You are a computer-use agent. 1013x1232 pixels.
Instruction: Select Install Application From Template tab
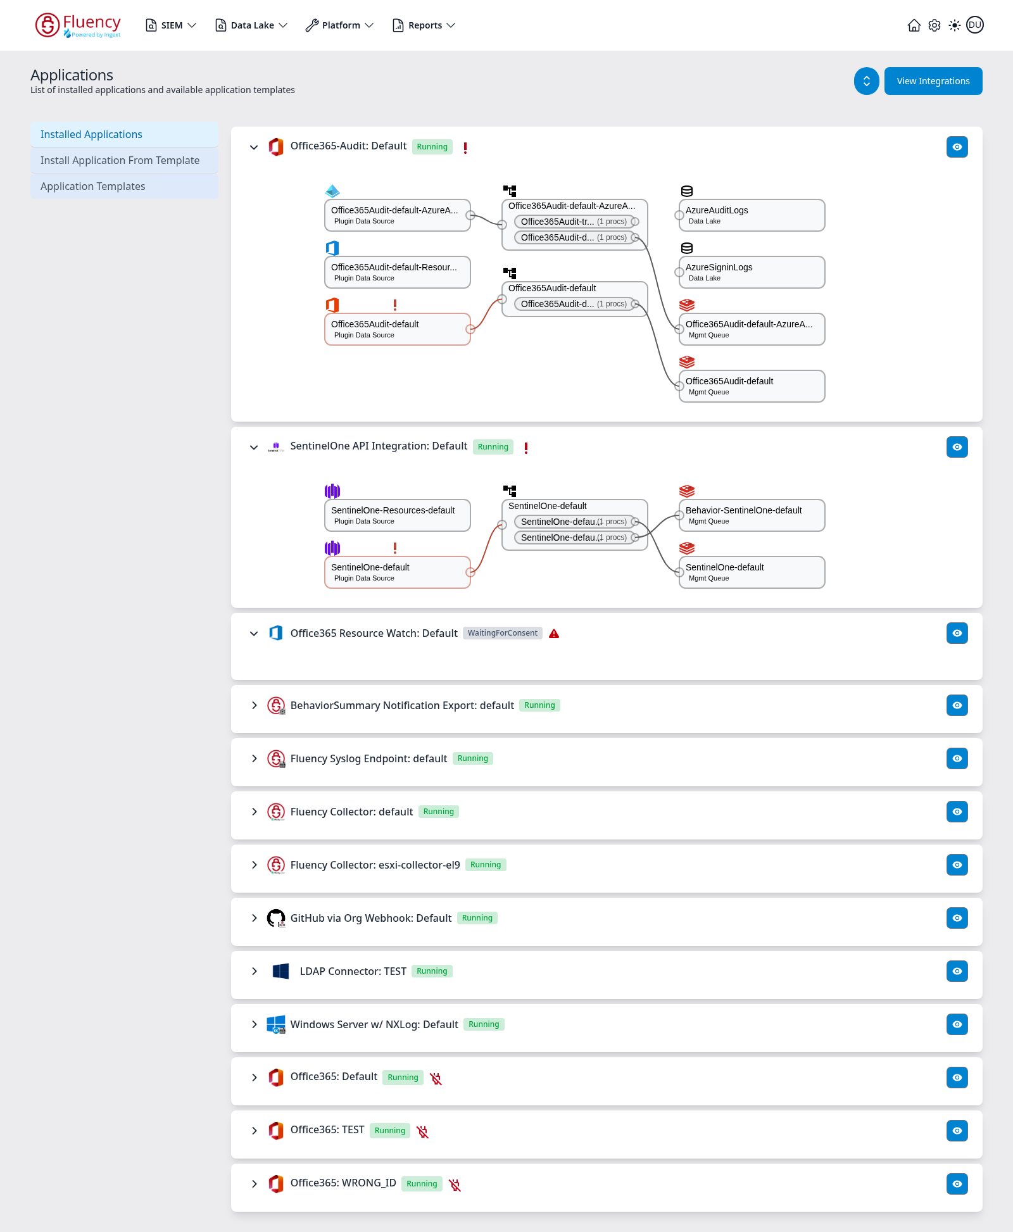124,161
